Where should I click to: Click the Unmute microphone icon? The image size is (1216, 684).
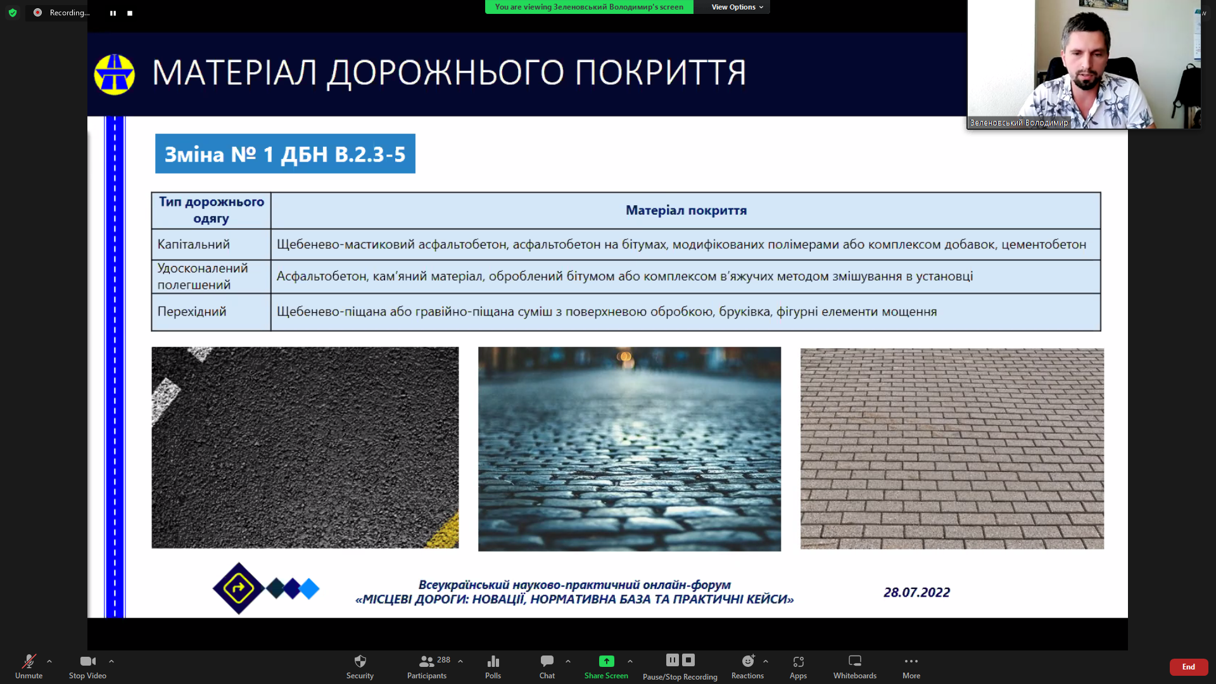(28, 661)
